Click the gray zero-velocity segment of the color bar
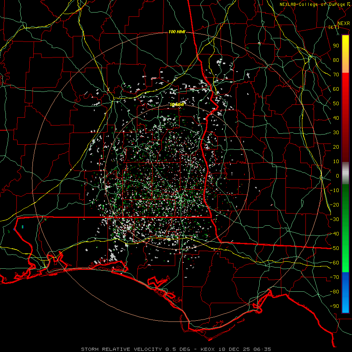Screen dimensions: 352x352 [345, 173]
